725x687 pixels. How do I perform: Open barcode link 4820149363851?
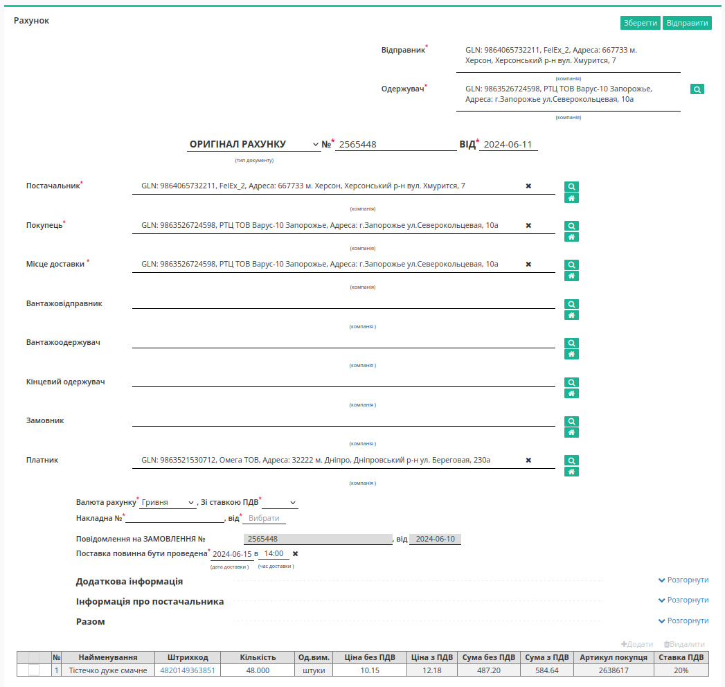(187, 670)
